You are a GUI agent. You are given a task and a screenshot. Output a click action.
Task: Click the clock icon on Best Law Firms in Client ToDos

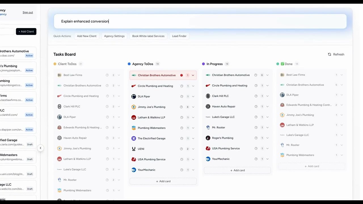pos(107,75)
